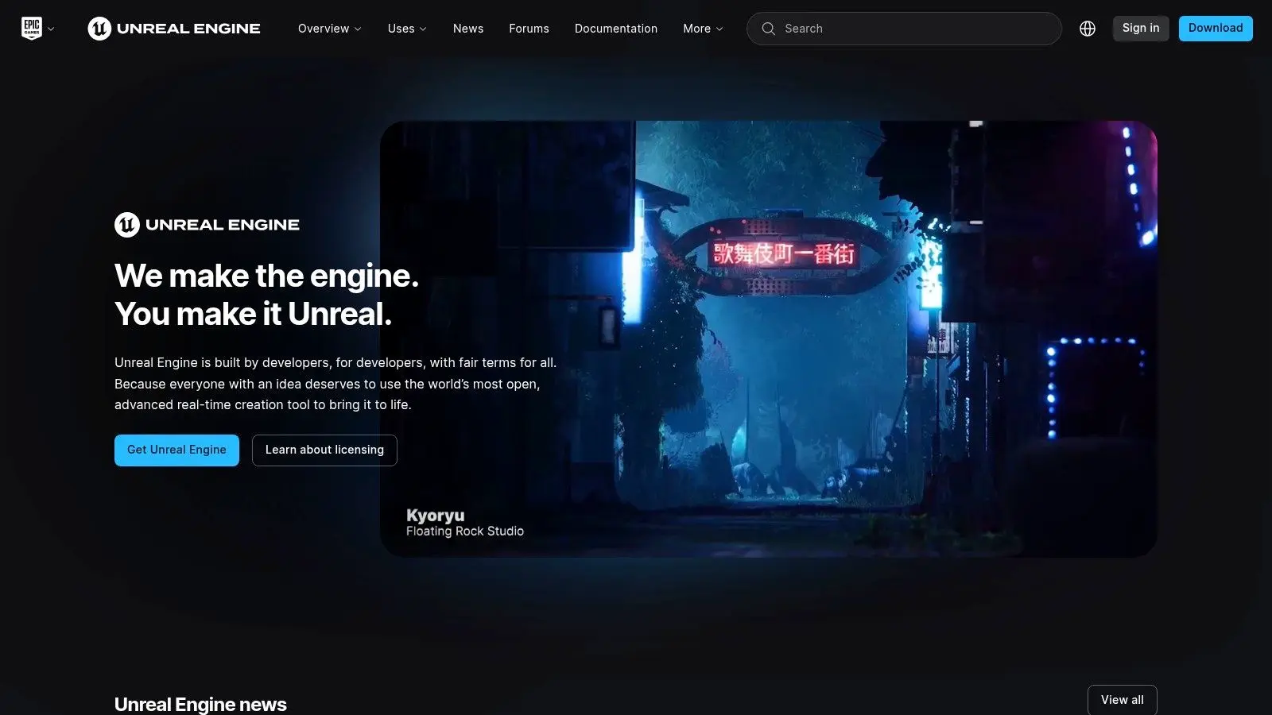The height and width of the screenshot is (715, 1272).
Task: Expand the More dropdown menu
Action: 703,29
